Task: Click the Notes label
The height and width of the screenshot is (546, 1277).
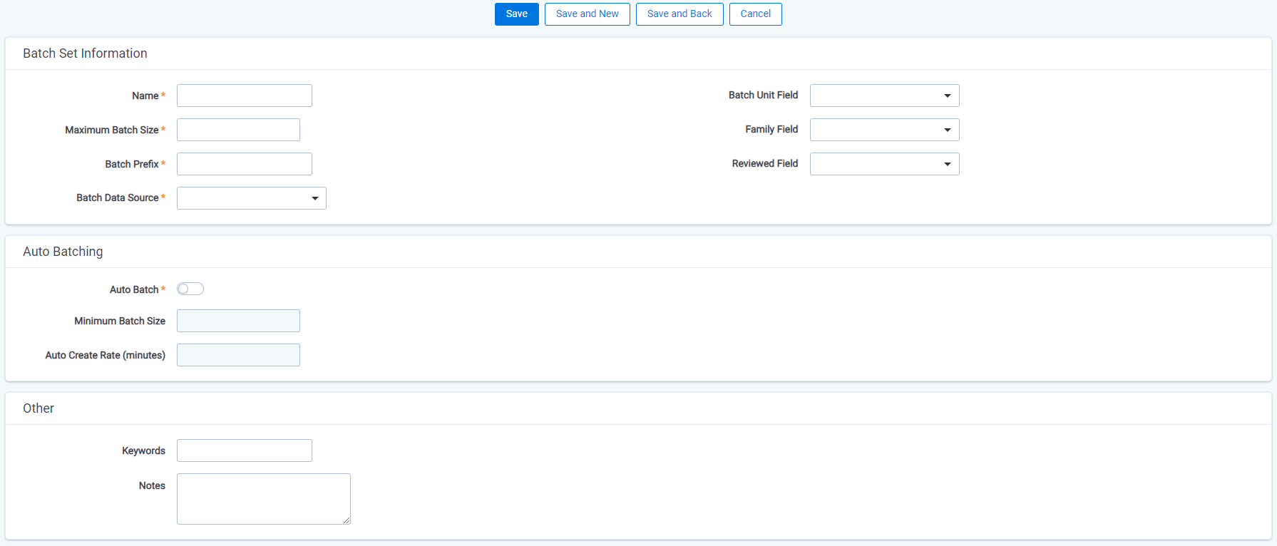Action: coord(152,485)
